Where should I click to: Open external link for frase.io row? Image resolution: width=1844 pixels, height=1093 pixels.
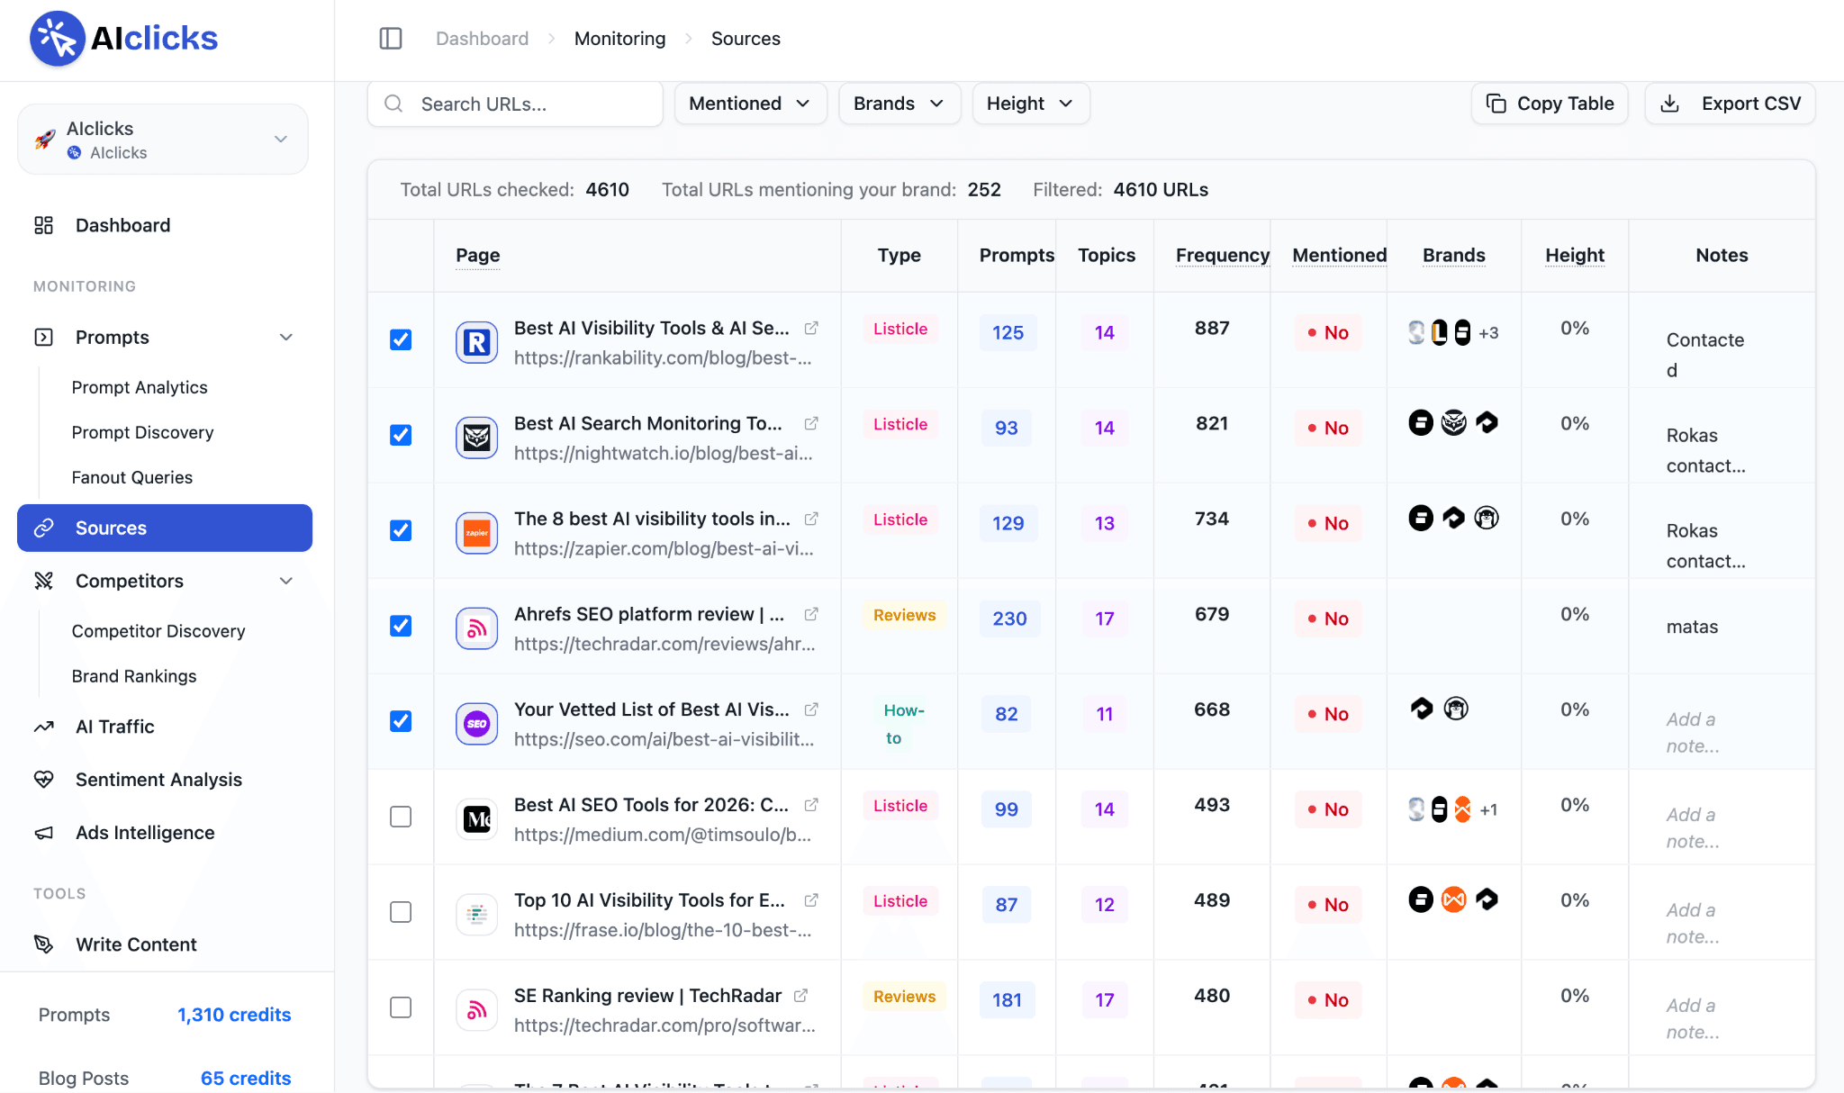(811, 901)
